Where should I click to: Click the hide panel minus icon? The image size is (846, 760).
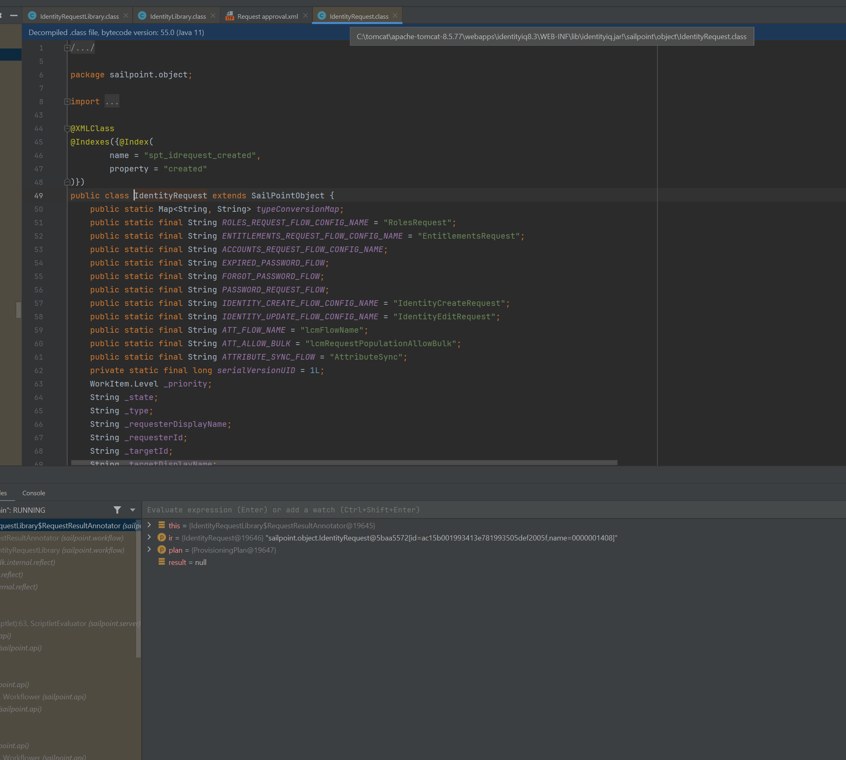[x=14, y=16]
